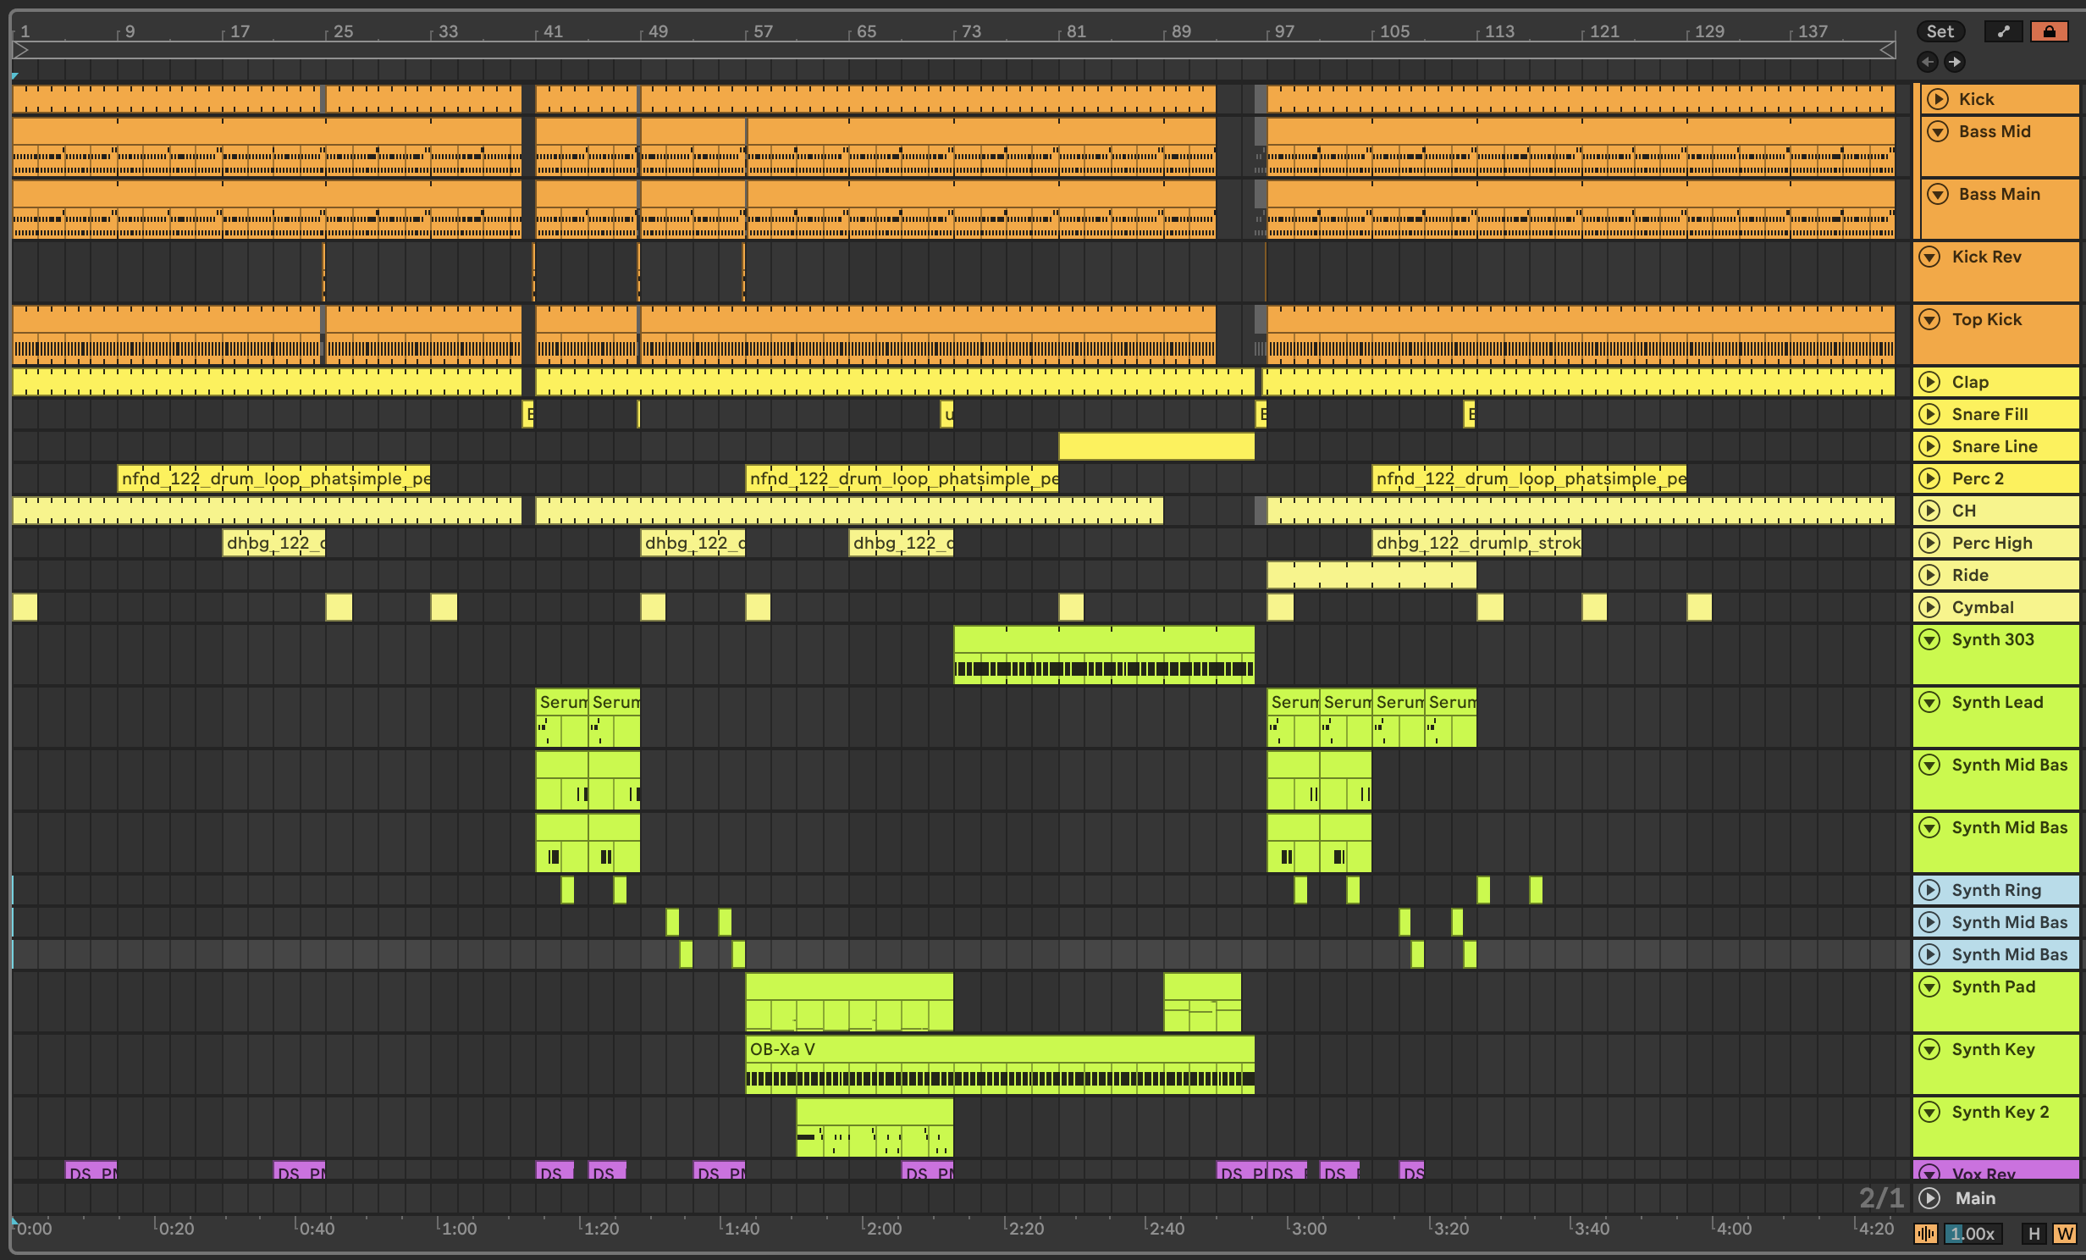2086x1260 pixels.
Task: Click the Set locator button
Action: 1940,31
